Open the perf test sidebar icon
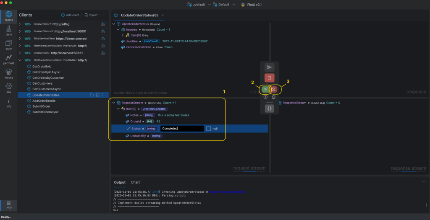 [8, 59]
